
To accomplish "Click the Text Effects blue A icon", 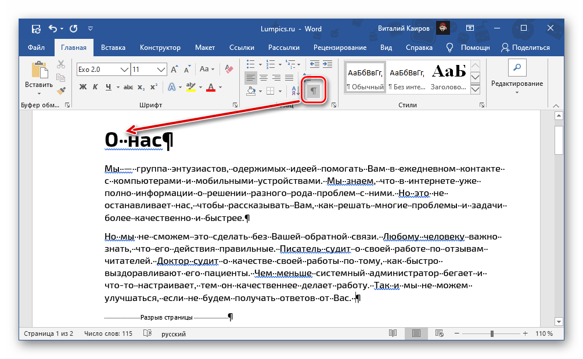I will [x=171, y=87].
